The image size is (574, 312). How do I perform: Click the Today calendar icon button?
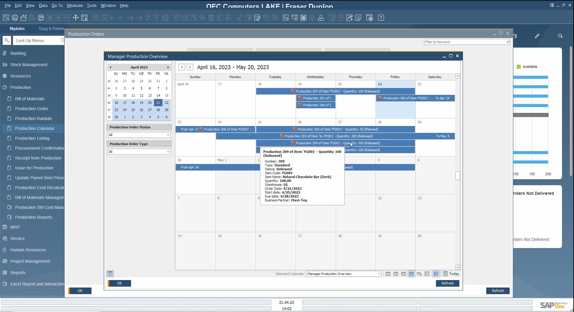pyautogui.click(x=451, y=274)
